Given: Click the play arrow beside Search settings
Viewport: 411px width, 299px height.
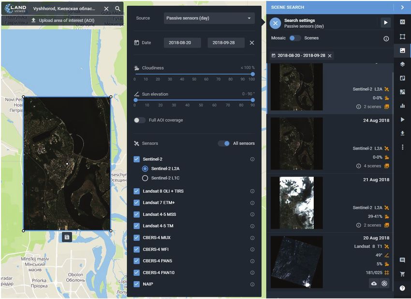Looking at the screenshot, I should coord(385,23).
